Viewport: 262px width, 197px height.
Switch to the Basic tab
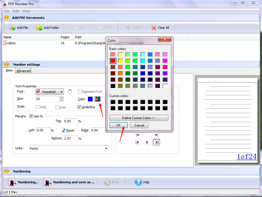pos(9,71)
